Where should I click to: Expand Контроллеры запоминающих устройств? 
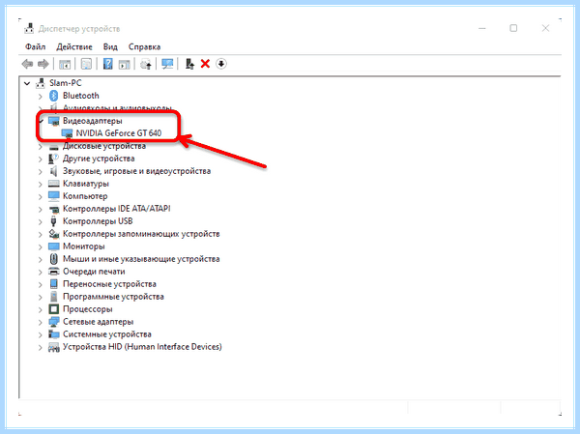pos(41,235)
